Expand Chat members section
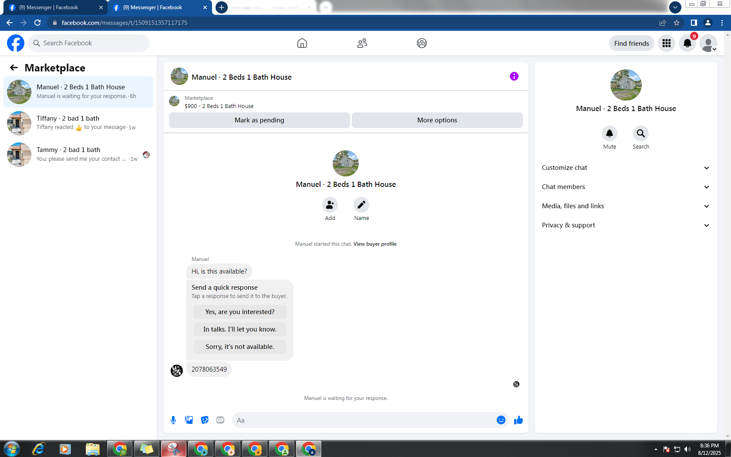 [626, 187]
